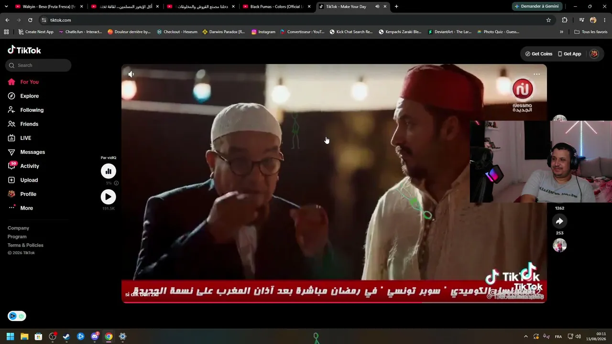Open the spinning sound disc thumbnail
Screen dimensions: 612x344
point(559,246)
